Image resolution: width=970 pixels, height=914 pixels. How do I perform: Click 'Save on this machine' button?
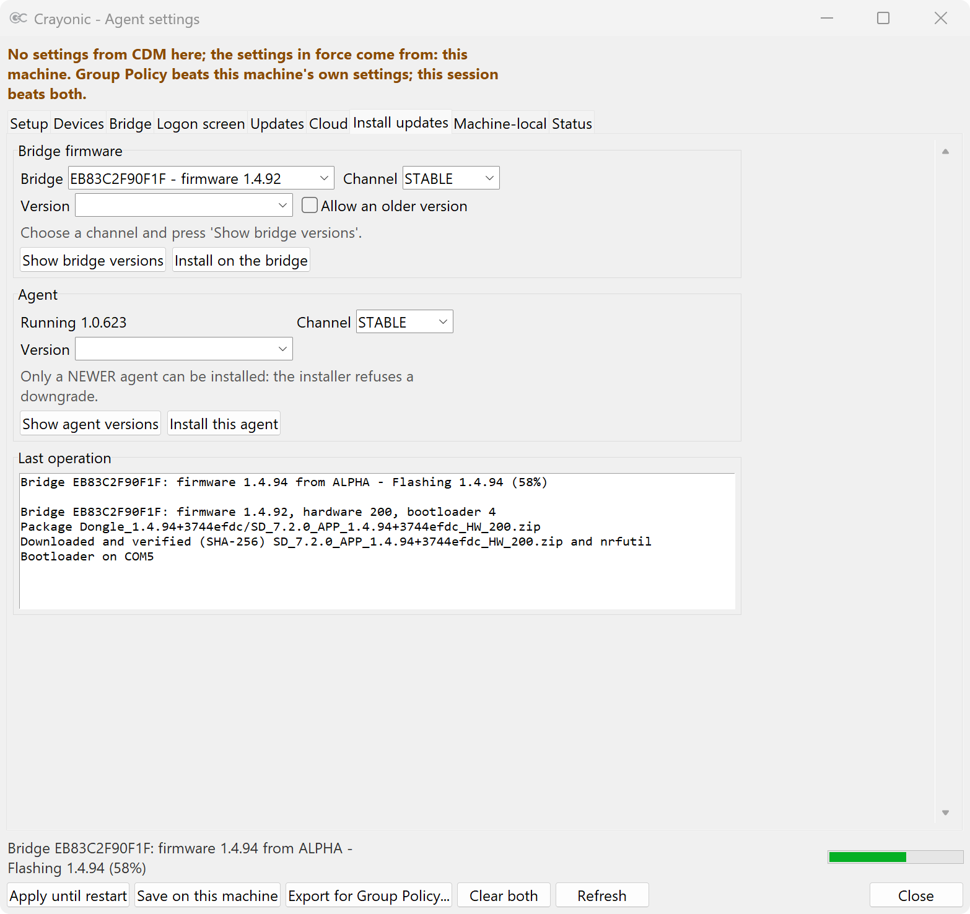[x=208, y=895]
